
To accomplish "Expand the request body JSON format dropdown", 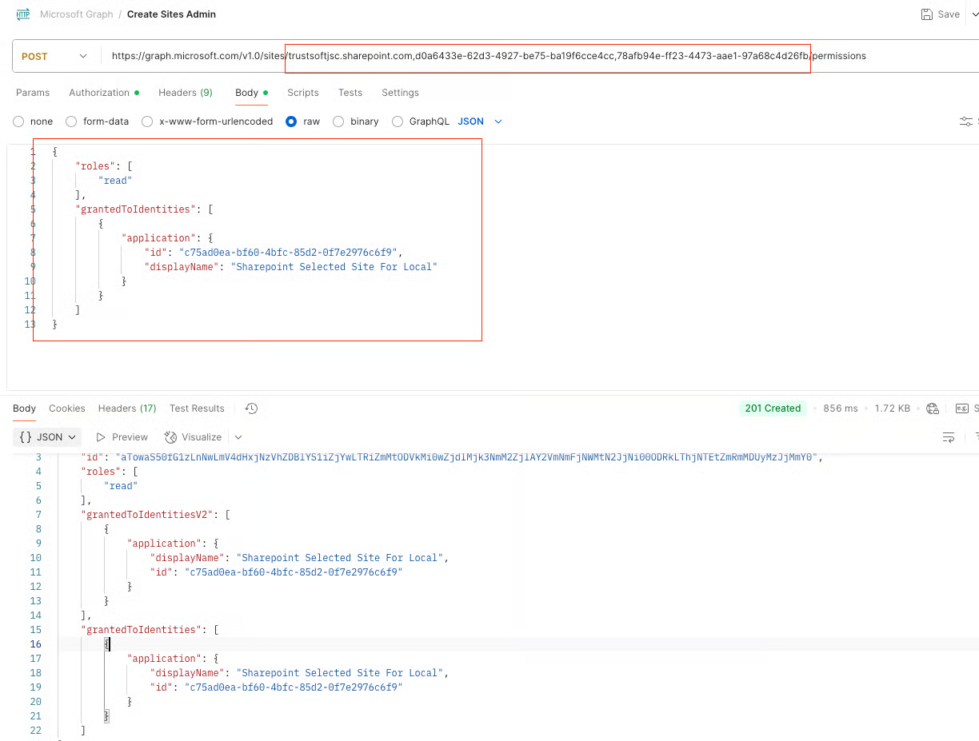I will click(480, 122).
